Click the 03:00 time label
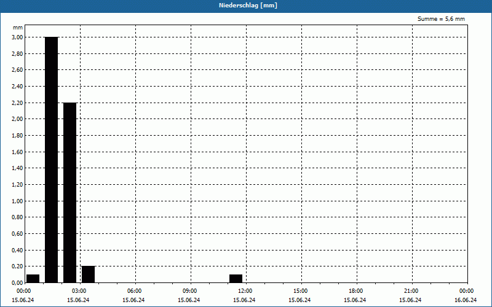Image resolution: width=492 pixels, height=307 pixels. coord(79,291)
